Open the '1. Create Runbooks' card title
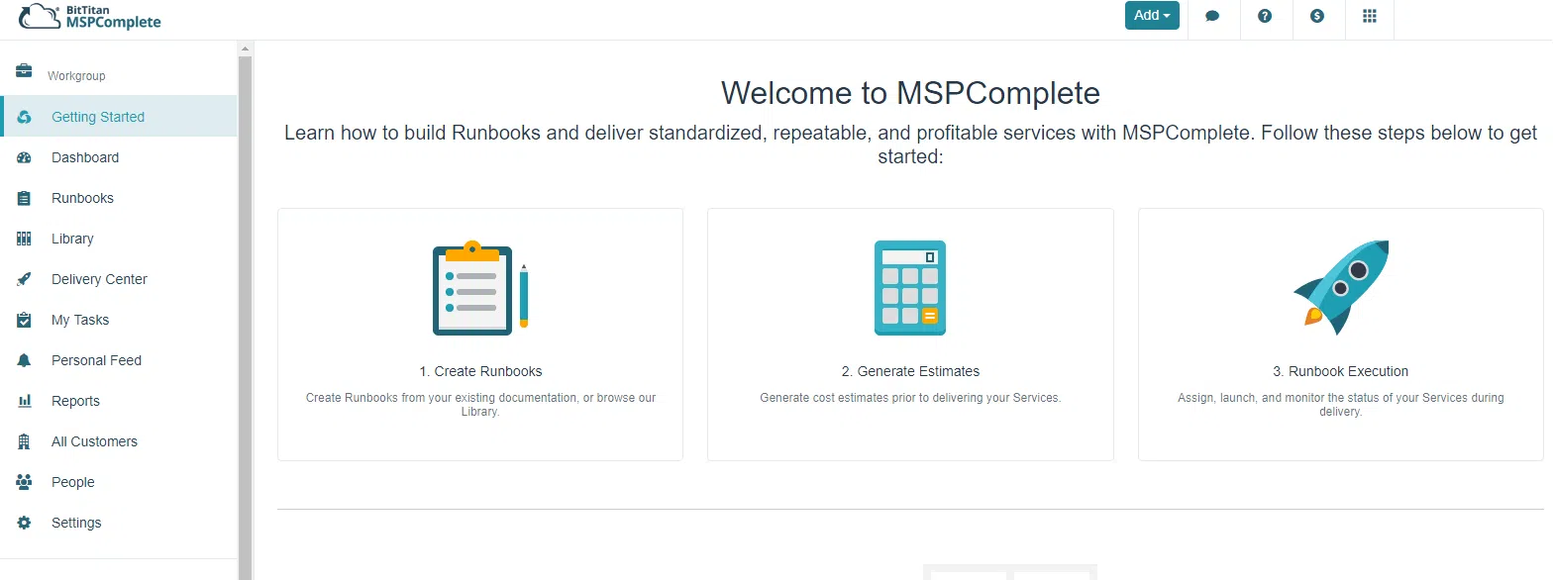Screen dimensions: 1553x580 click(480, 371)
